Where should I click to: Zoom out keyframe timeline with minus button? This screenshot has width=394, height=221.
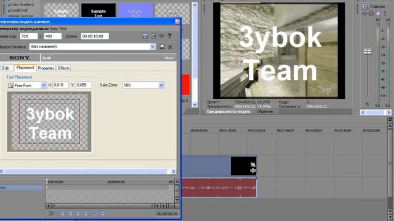tap(171, 206)
